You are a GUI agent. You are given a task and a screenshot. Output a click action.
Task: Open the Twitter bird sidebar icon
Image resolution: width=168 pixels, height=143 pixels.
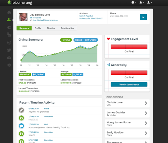tap(9, 50)
